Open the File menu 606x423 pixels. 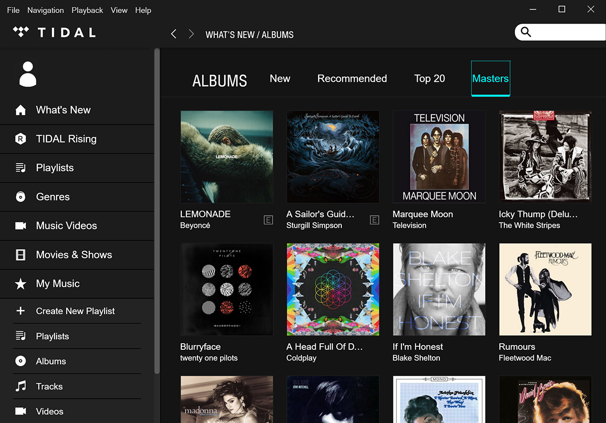tap(13, 10)
